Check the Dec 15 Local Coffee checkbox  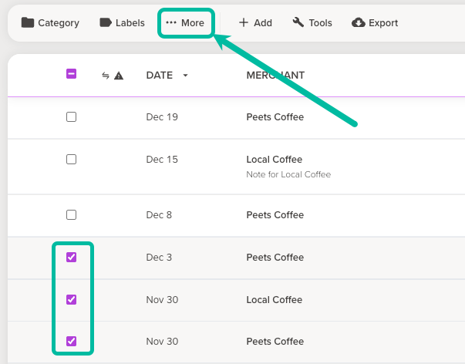pos(71,160)
